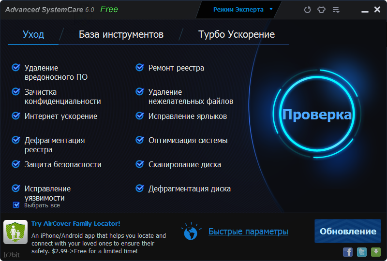Toggle Удаление нежелательных файлов checkbox
The height and width of the screenshot is (261, 387).
point(140,91)
